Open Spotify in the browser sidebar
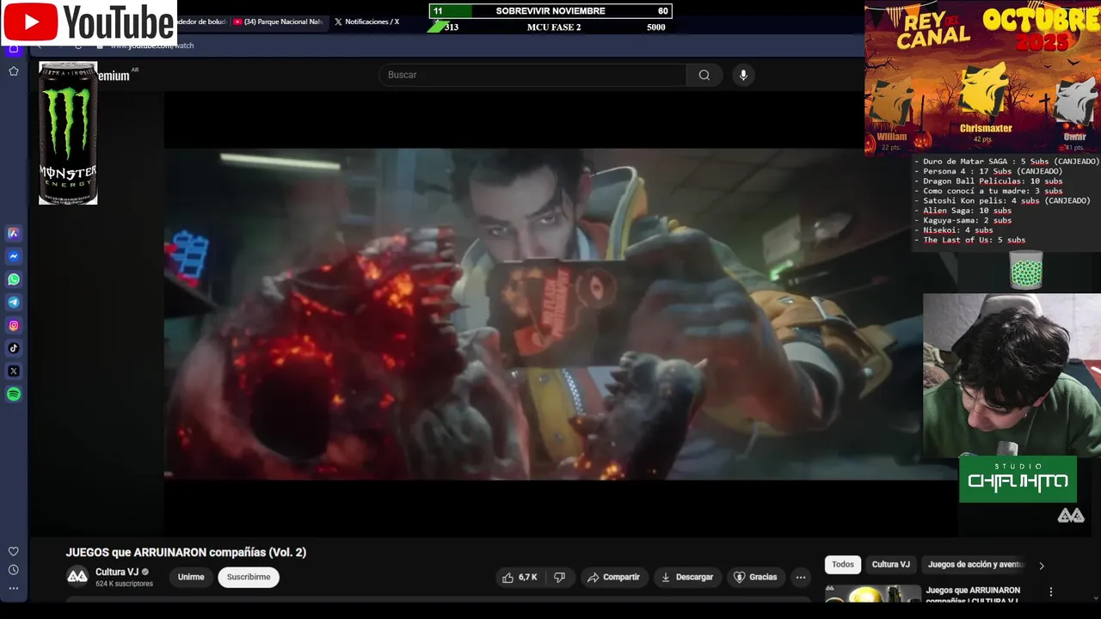Screen dimensions: 1101x619 [14, 395]
